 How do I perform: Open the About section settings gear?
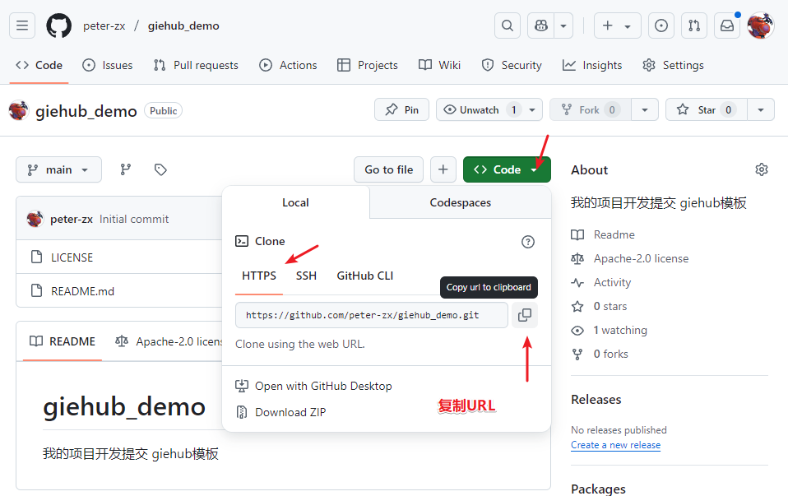[761, 169]
